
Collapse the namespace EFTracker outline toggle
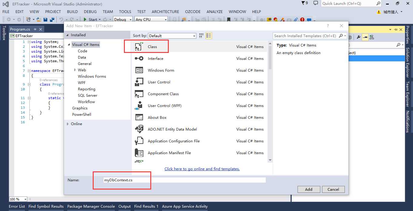pos(29,71)
